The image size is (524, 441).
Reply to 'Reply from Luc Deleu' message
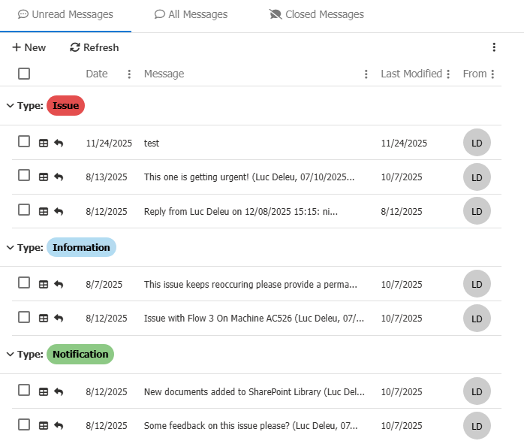(59, 211)
